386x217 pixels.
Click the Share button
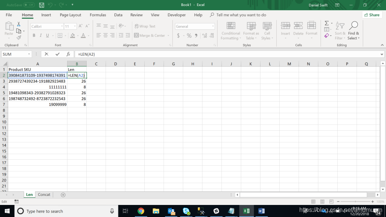(372, 15)
